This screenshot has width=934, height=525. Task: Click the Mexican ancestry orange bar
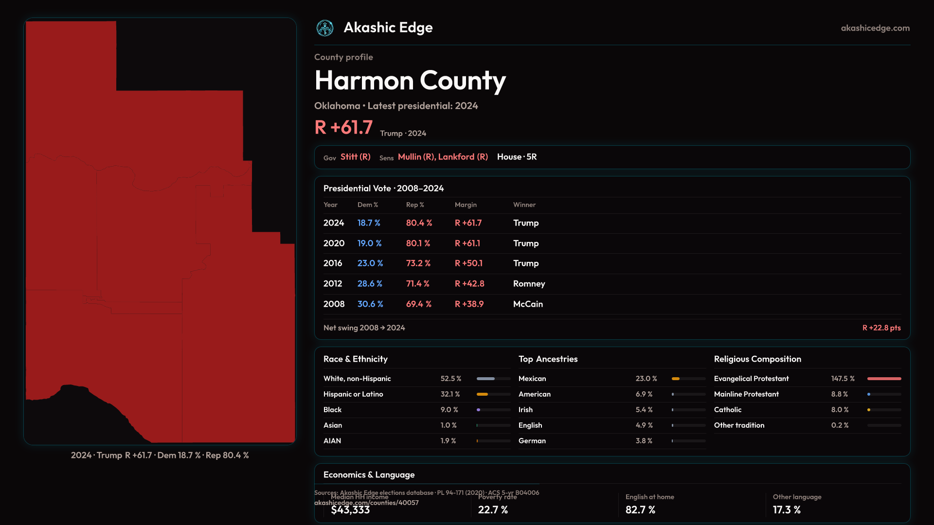pyautogui.click(x=675, y=379)
